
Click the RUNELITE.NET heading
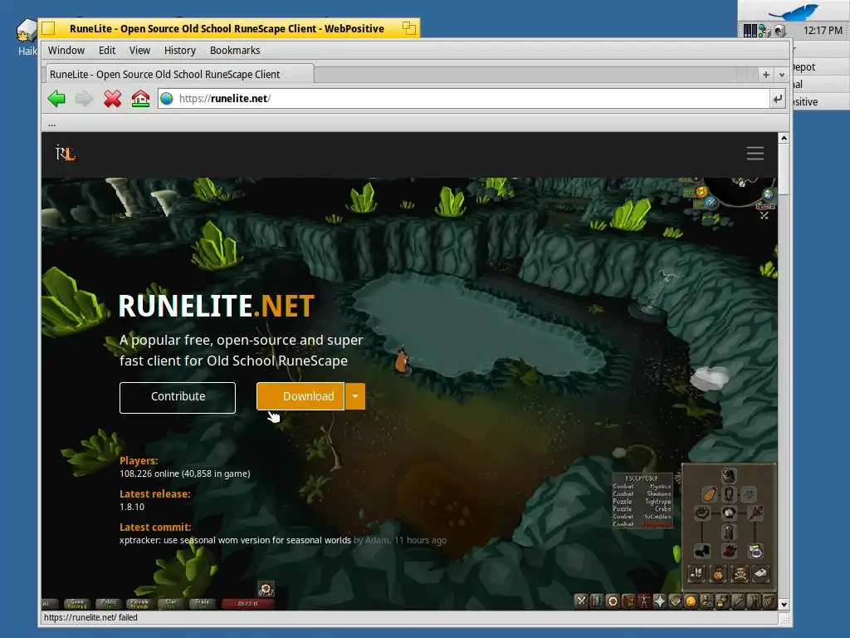217,306
